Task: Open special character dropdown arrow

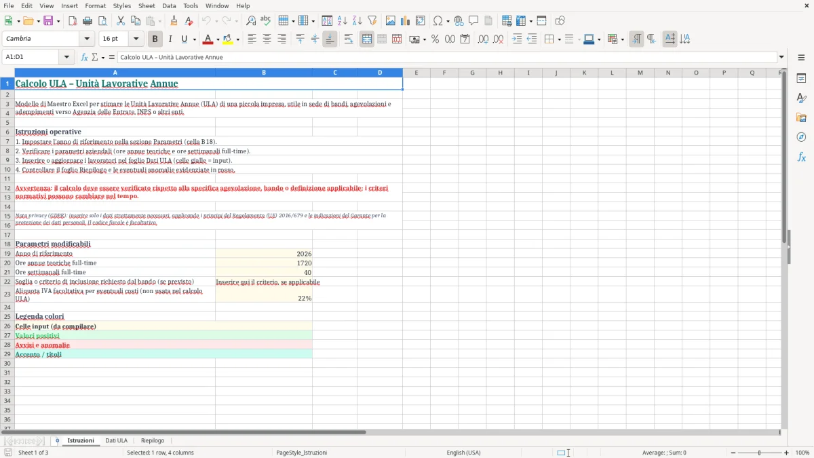Action: click(x=448, y=21)
